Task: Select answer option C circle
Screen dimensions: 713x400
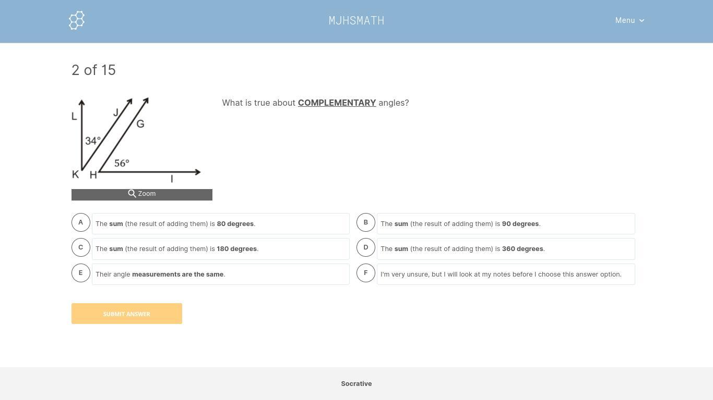Action: [81, 247]
